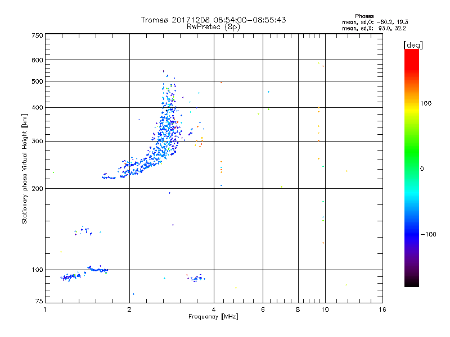Screen dimensions: 450x337
Task: Click the y-axis tick label "300"
Action: pos(38,142)
